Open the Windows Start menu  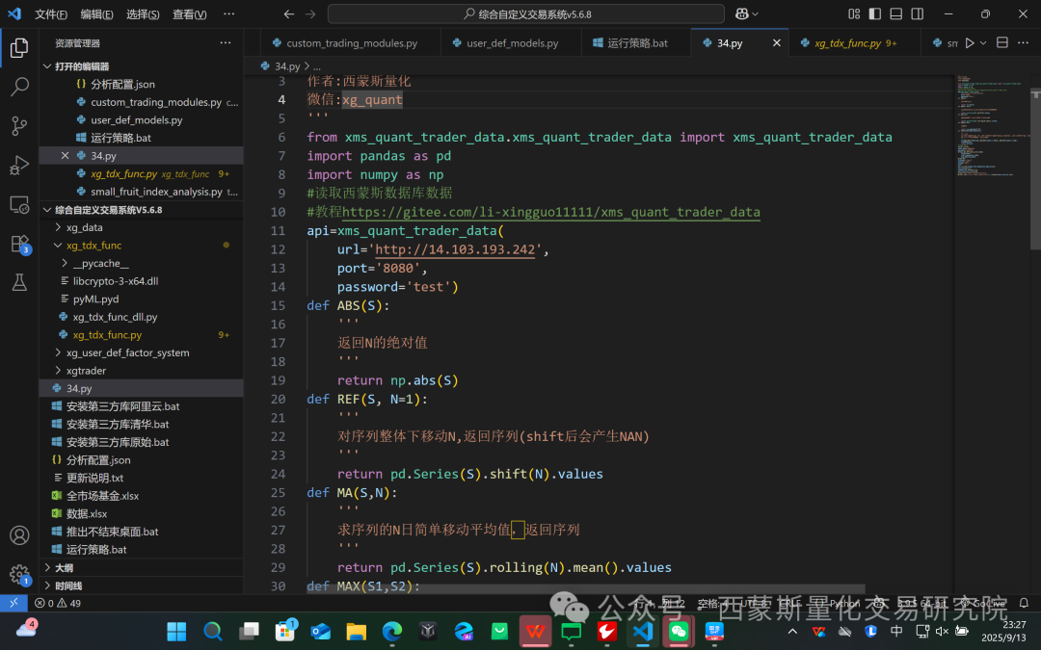(x=176, y=632)
